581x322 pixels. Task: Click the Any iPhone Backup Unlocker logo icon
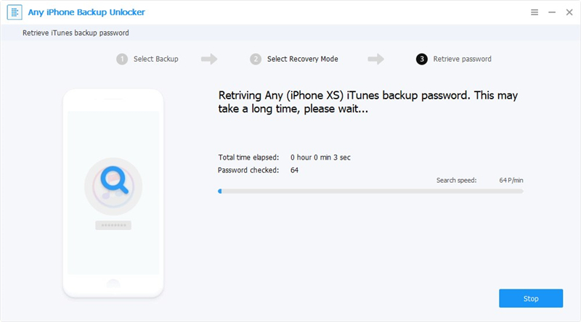coord(15,12)
